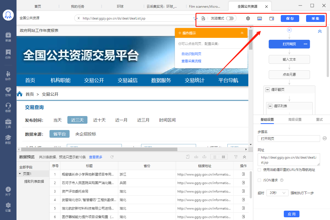The image size is (330, 220).
Task: Click the import icon in data preview toolbar
Action: (196, 157)
